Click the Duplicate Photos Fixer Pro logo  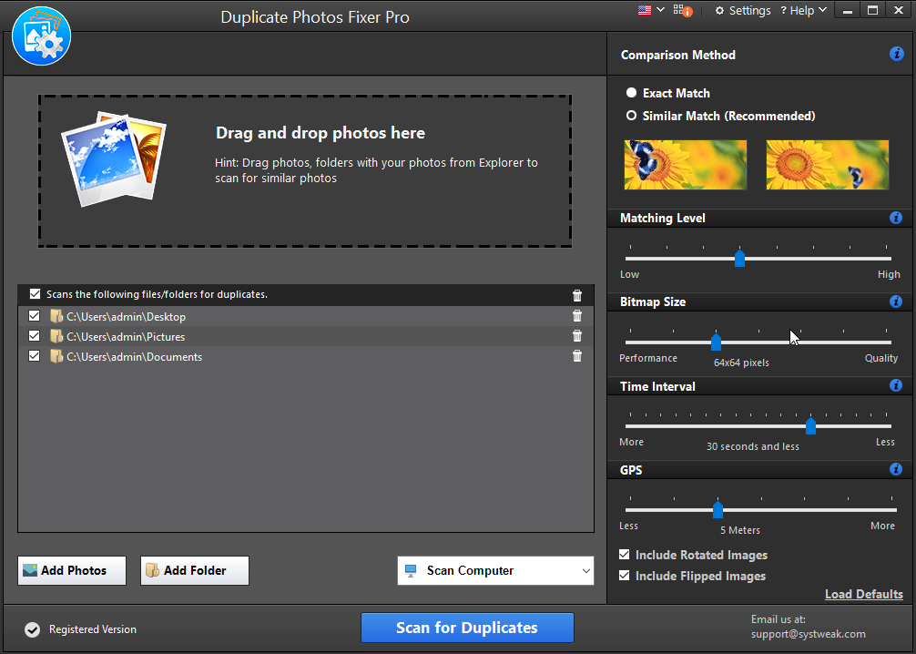tap(41, 36)
